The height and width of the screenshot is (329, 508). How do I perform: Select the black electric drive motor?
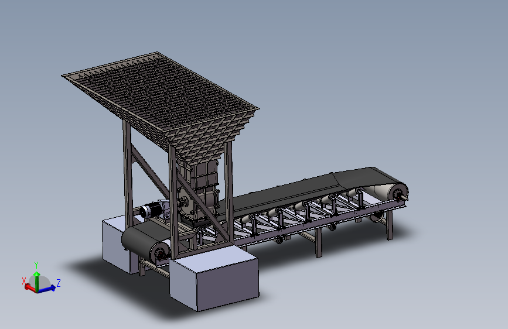[x=150, y=210]
